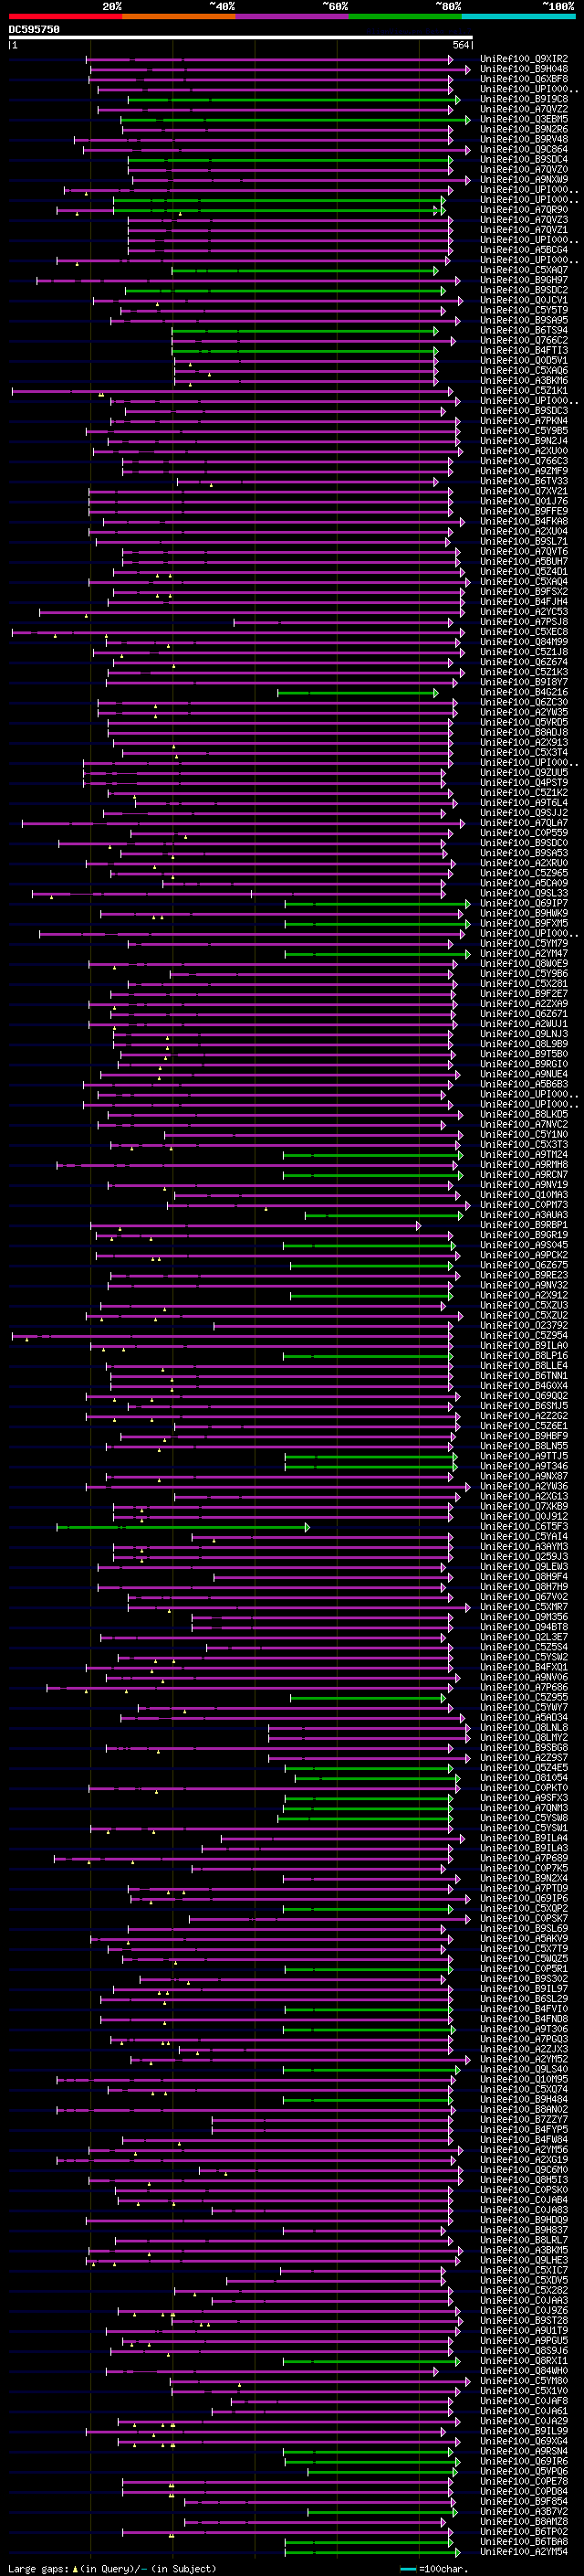Select hit label UniRef100_C5XIC7
Image resolution: width=584 pixels, height=2576 pixels.
(x=524, y=2270)
